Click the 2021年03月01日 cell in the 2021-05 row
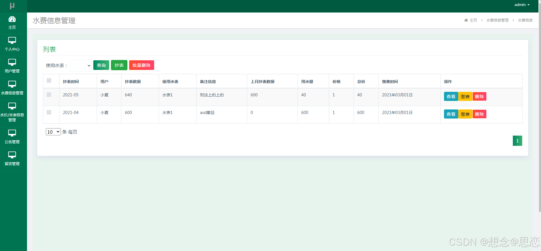 (x=397, y=95)
